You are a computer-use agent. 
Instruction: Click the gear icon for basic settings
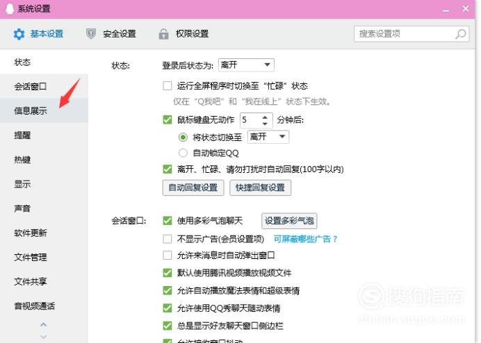point(19,34)
